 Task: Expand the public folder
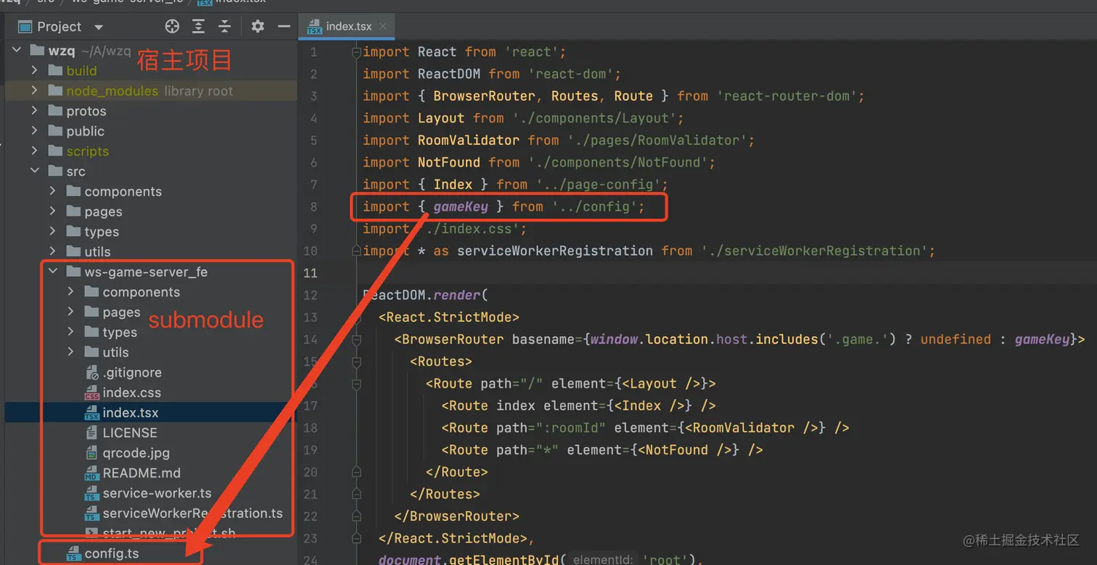[34, 131]
